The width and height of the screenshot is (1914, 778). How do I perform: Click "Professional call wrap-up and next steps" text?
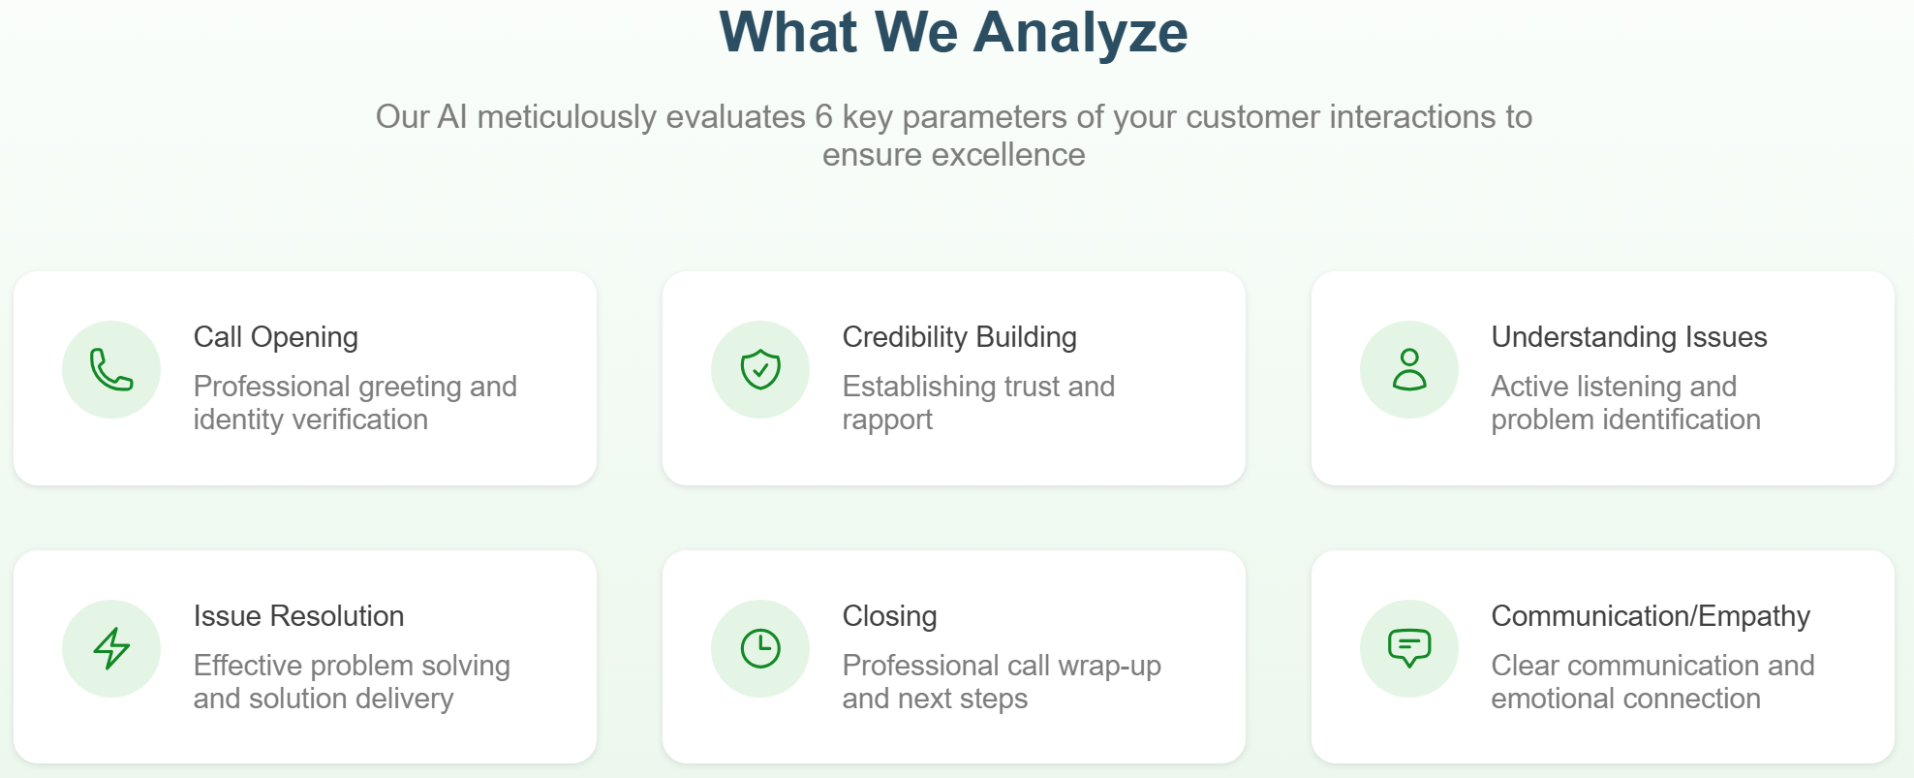(x=1002, y=682)
